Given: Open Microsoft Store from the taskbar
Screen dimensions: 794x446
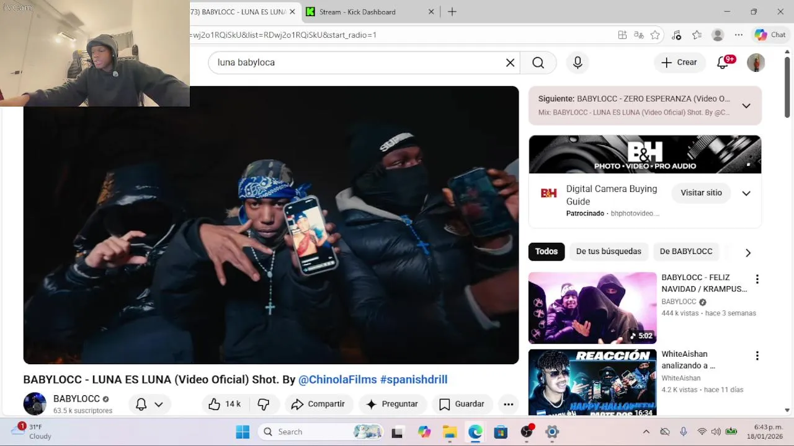Looking at the screenshot, I should [x=501, y=432].
